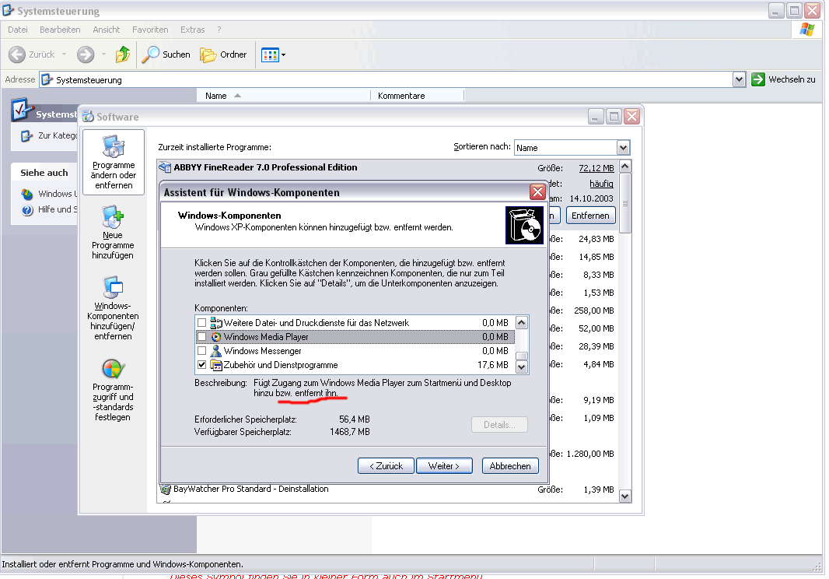The image size is (829, 579).
Task: Uncheck Zubehör und Dienstprogramme checkbox
Action: (x=201, y=365)
